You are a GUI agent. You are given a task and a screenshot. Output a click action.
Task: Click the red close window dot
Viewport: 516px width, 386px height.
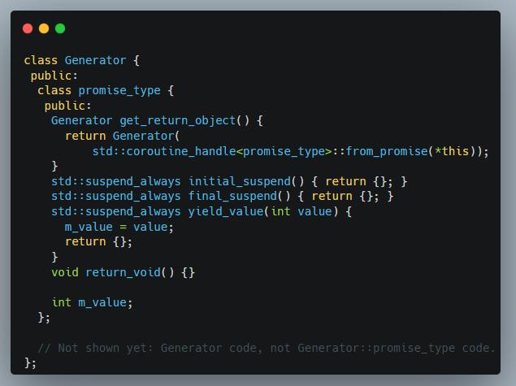point(28,28)
